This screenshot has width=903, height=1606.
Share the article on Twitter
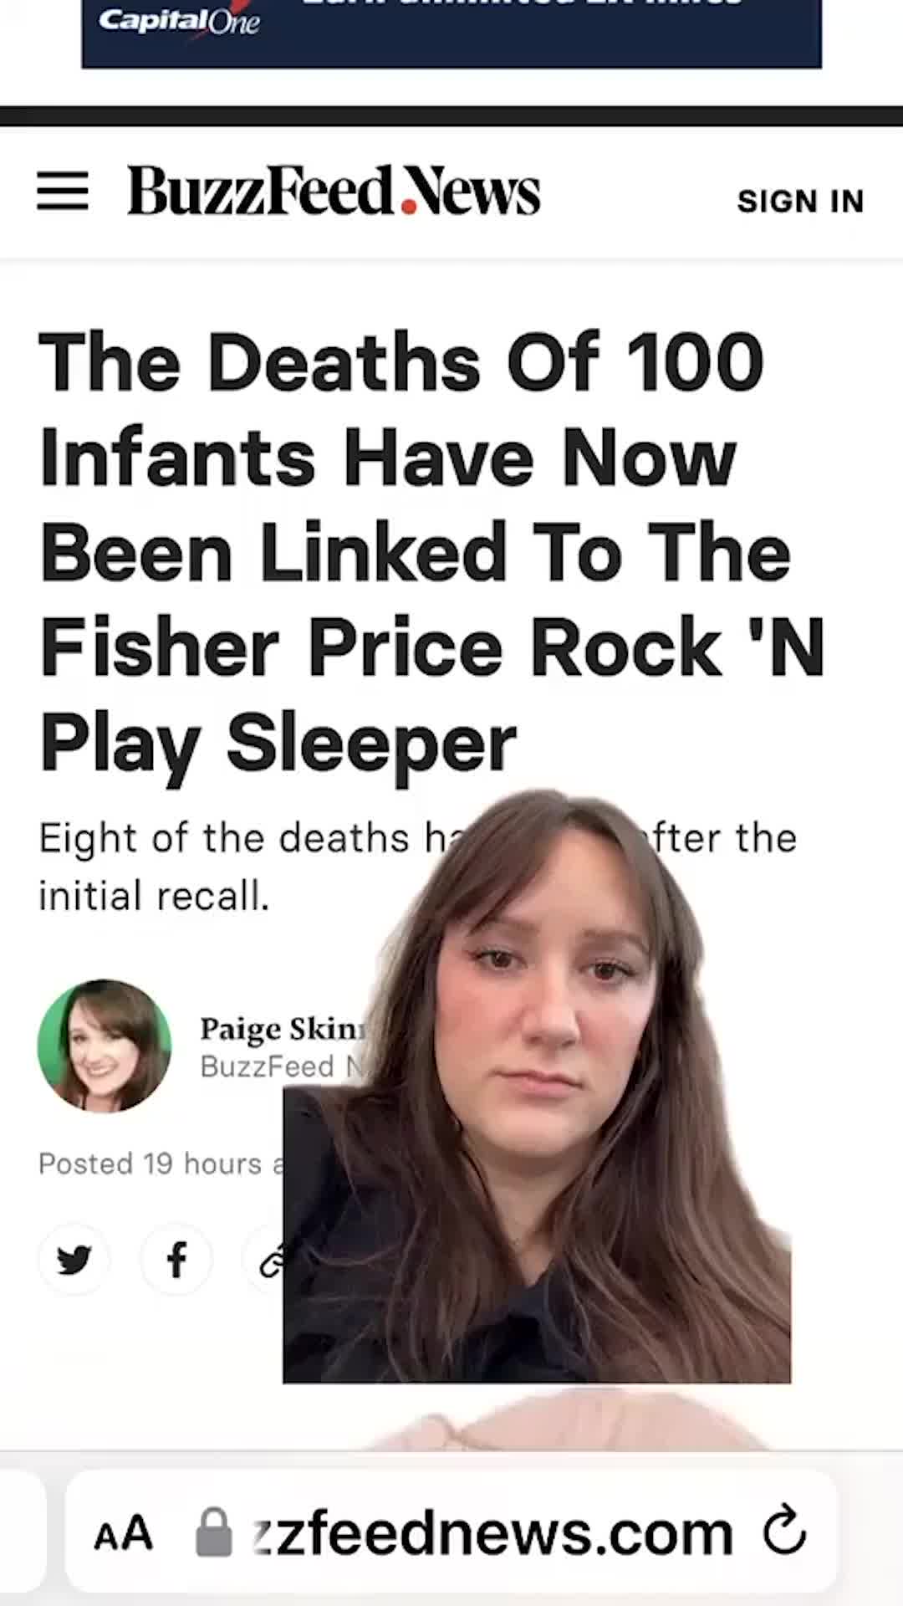[x=74, y=1260]
